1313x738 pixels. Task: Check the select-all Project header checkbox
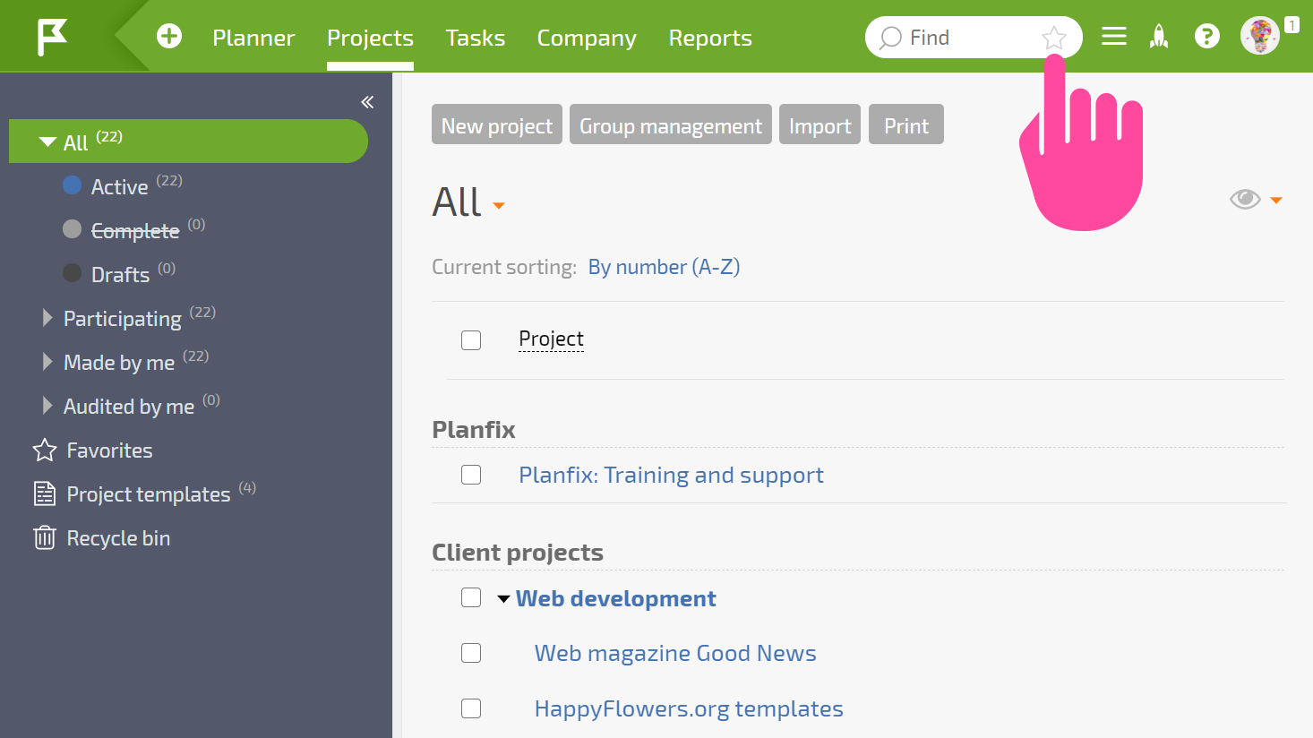(x=471, y=340)
